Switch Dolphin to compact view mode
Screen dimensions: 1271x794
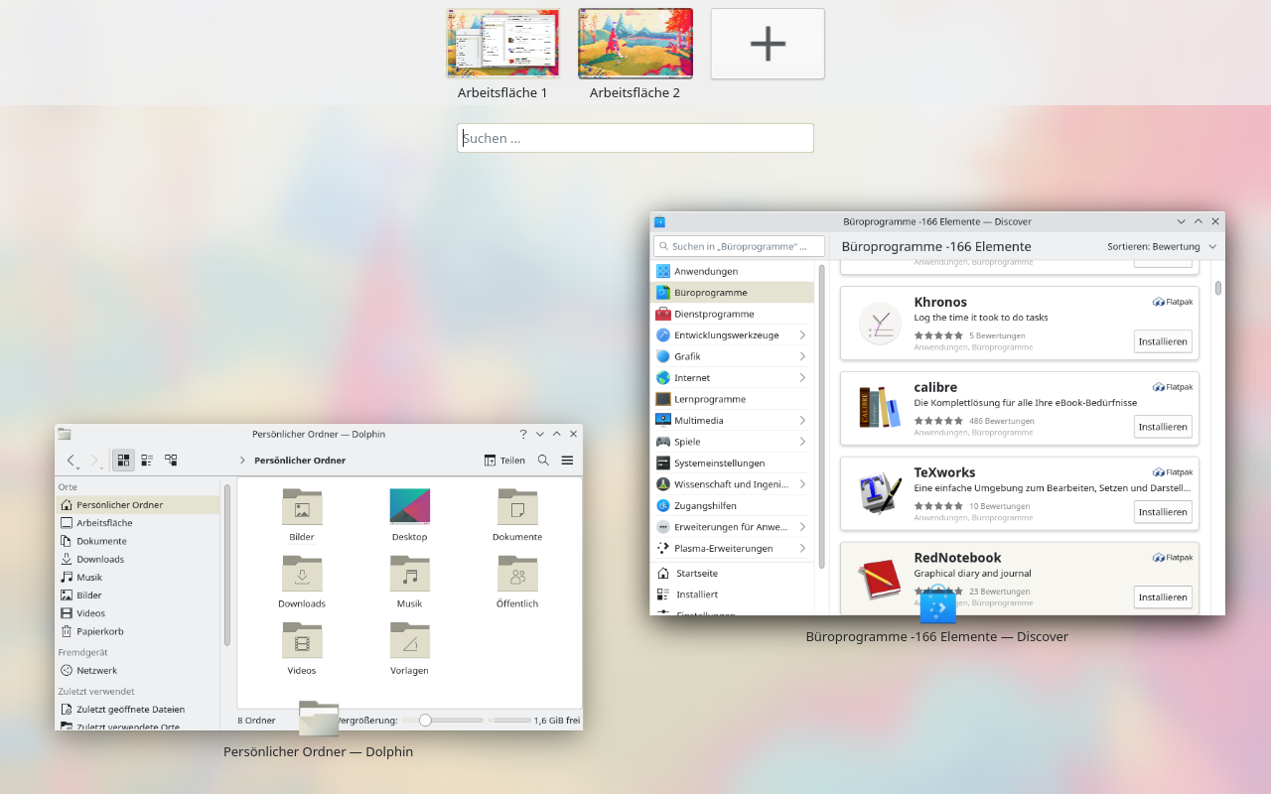tap(147, 461)
